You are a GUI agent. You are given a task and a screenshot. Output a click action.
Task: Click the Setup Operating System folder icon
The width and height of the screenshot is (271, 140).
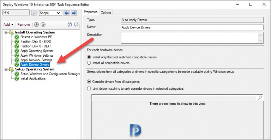[11, 69]
